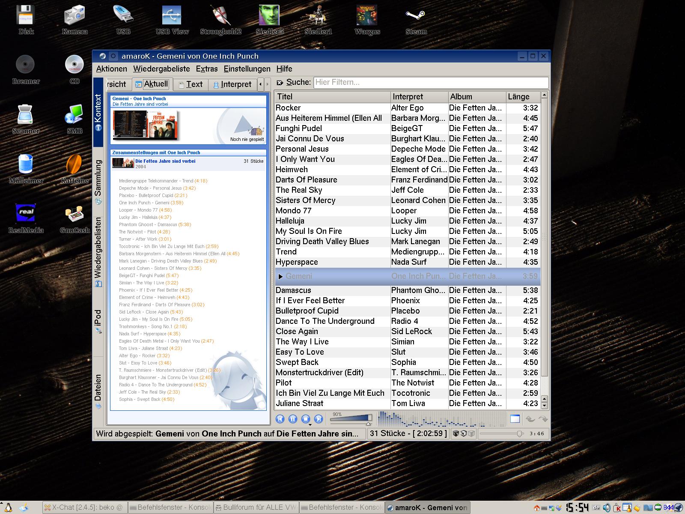Screen dimensions: 685x514
Task: Open the Einstellungen menu
Action: point(247,69)
